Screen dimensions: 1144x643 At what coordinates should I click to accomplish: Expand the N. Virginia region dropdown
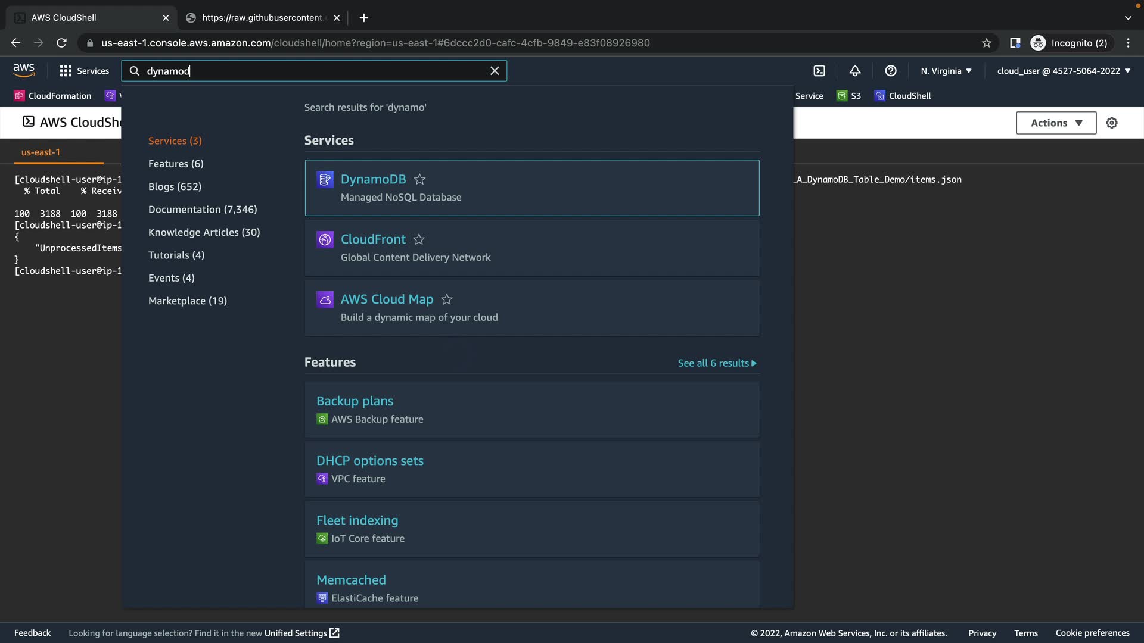pyautogui.click(x=946, y=71)
